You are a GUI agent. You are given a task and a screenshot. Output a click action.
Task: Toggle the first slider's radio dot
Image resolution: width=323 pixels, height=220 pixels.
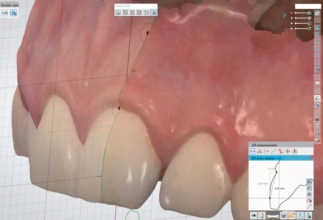coord(292,13)
